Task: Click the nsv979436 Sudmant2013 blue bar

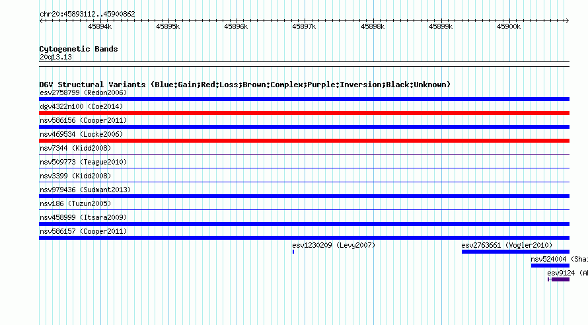Action: (x=304, y=196)
